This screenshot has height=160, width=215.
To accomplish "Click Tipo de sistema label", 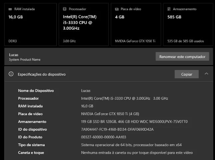I will pyautogui.click(x=31, y=145).
